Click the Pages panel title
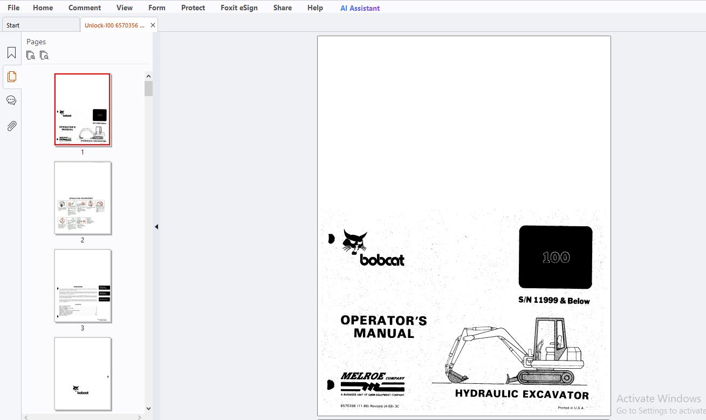 36,42
